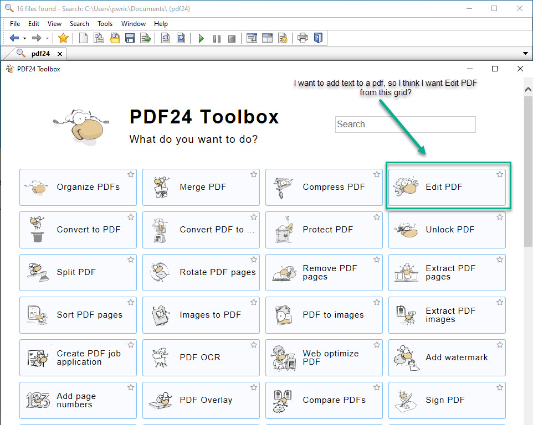Open the Tools menu
533x425 pixels.
105,24
